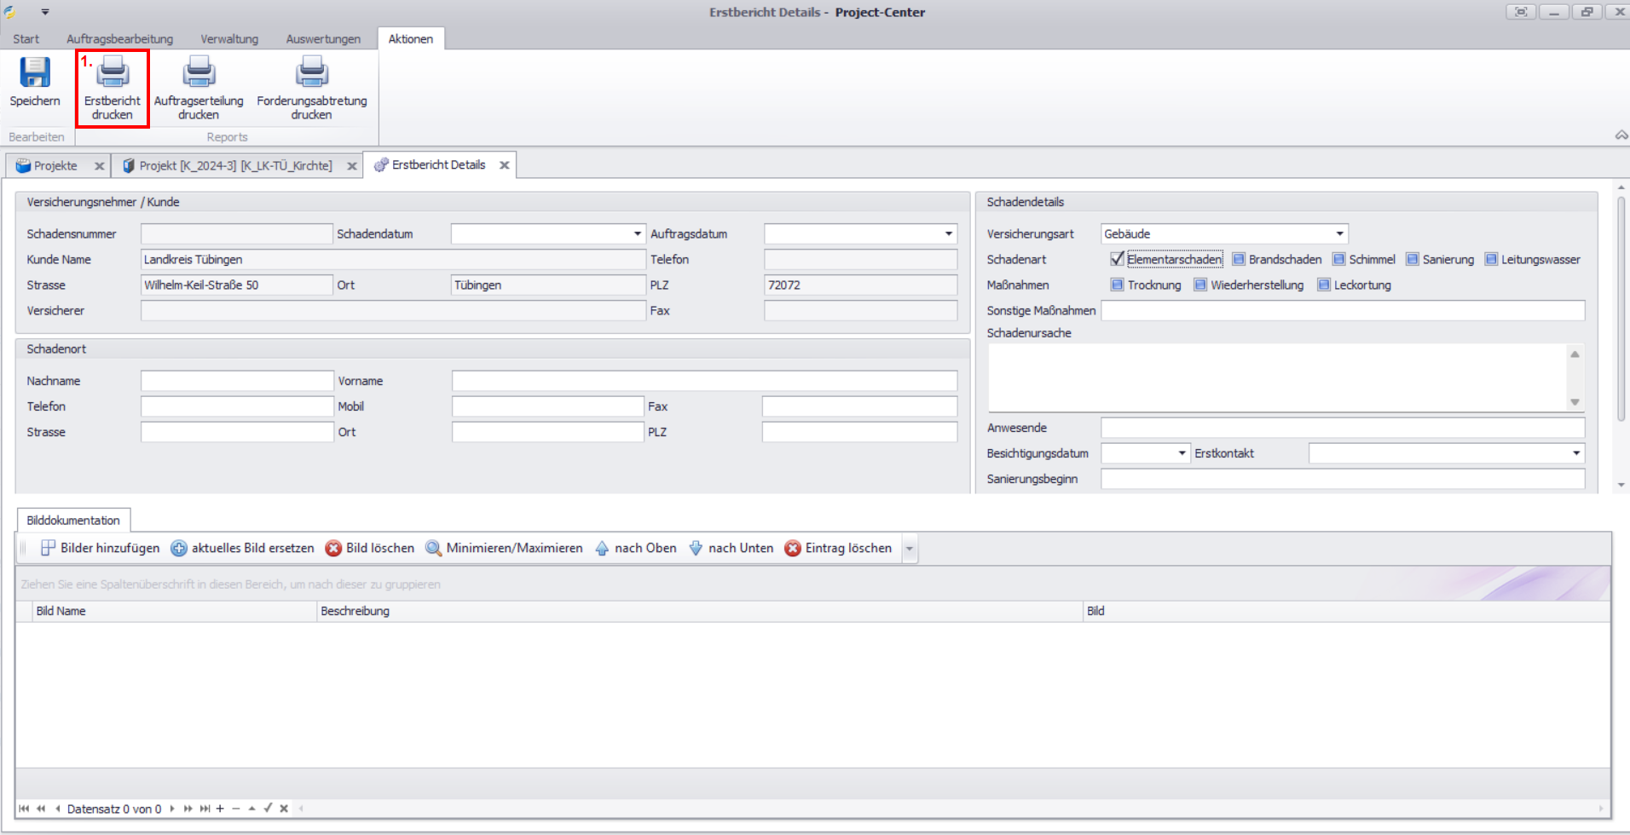Click Minimieren/Maximieren magnifier icon
This screenshot has height=835, width=1630.
pos(434,548)
